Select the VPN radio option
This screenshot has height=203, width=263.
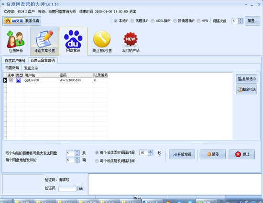(x=198, y=21)
